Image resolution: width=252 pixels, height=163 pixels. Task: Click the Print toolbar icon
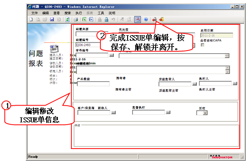point(76,19)
